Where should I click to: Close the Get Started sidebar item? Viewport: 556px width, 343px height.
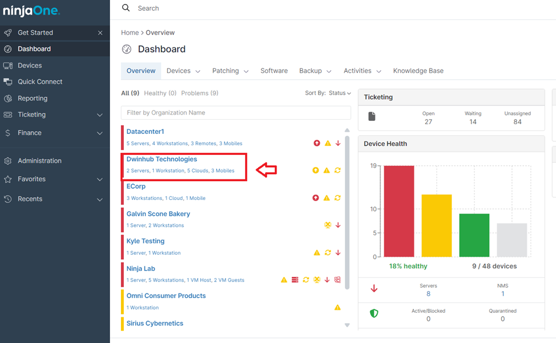point(100,33)
